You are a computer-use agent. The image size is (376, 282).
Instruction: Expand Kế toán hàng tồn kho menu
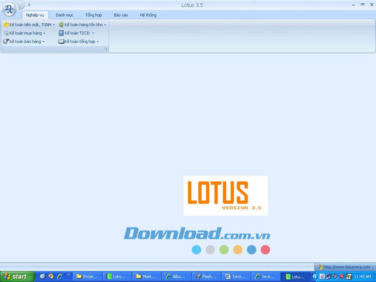click(83, 24)
